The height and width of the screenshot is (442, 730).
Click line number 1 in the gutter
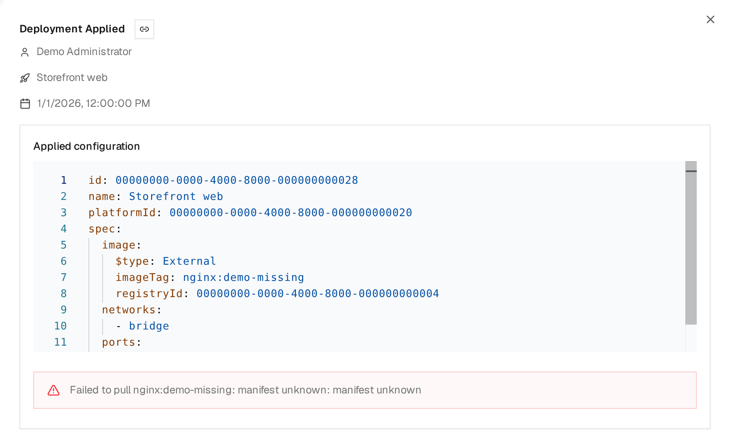[64, 180]
